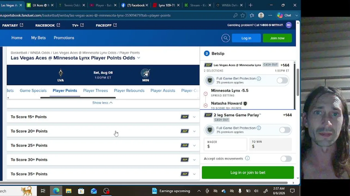350x196 pixels.
Task: Click the RG responsible gaming badge
Action: [289, 25]
